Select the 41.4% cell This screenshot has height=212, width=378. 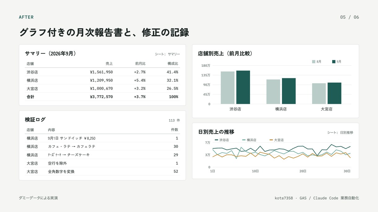pyautogui.click(x=172, y=72)
